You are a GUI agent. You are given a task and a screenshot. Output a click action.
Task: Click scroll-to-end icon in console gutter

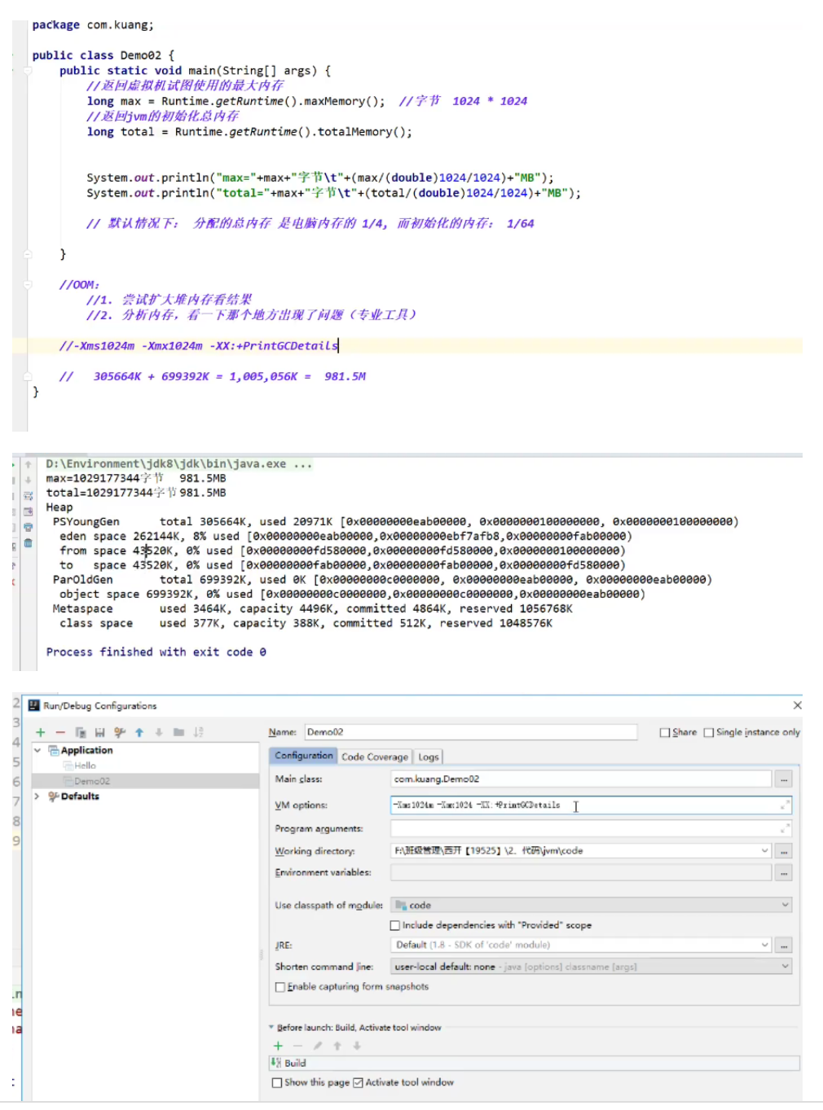click(28, 511)
